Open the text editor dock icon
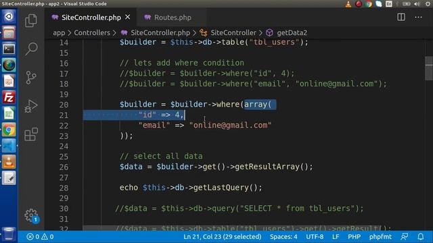This screenshot has height=243, width=433. click(x=9, y=178)
